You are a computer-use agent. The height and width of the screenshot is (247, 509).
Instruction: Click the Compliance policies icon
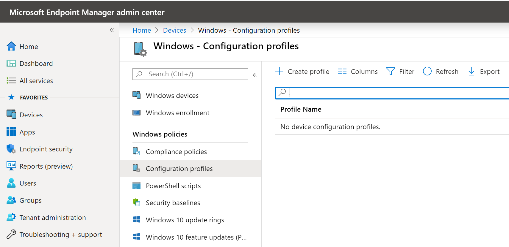tap(137, 151)
